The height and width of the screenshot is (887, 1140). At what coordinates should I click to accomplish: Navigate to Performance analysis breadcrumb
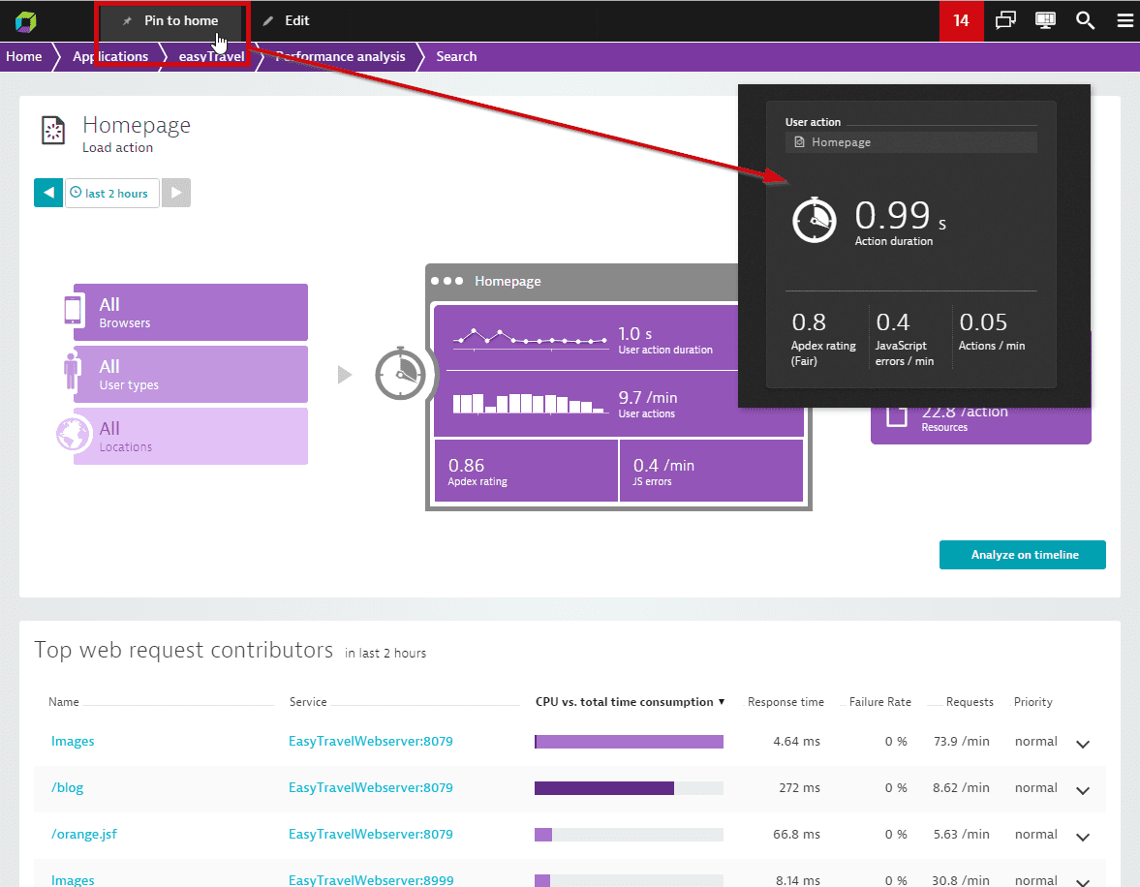click(x=340, y=57)
